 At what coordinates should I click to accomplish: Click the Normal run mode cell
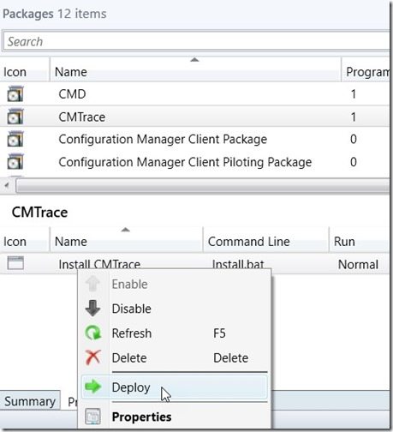358,264
